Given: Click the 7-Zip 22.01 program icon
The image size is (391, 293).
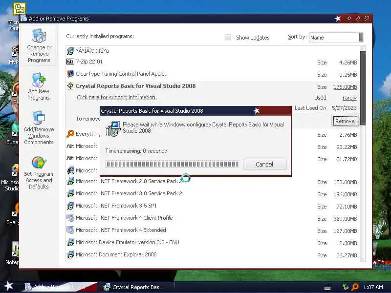Looking at the screenshot, I should [x=70, y=62].
